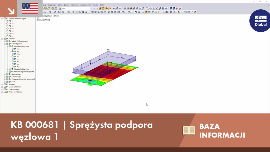Click the four-viewport window layout icon
The width and height of the screenshot is (270, 152).
pyautogui.click(x=167, y=12)
